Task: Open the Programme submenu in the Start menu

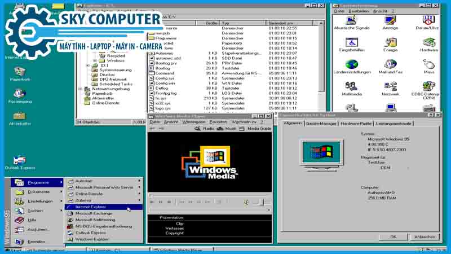Action: click(x=37, y=182)
